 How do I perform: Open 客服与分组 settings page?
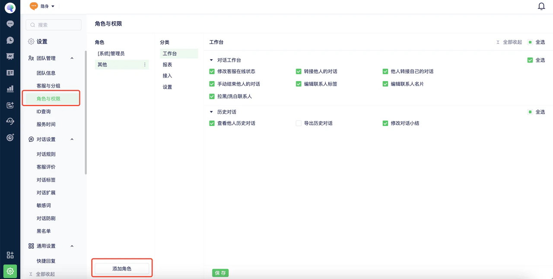[x=48, y=86]
